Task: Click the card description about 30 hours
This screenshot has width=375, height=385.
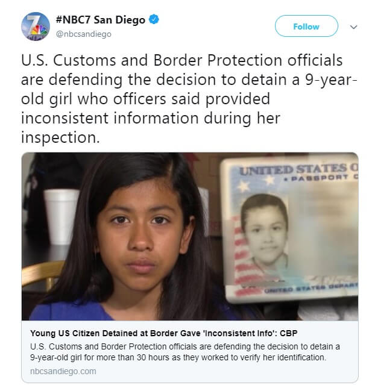Action: 185,352
